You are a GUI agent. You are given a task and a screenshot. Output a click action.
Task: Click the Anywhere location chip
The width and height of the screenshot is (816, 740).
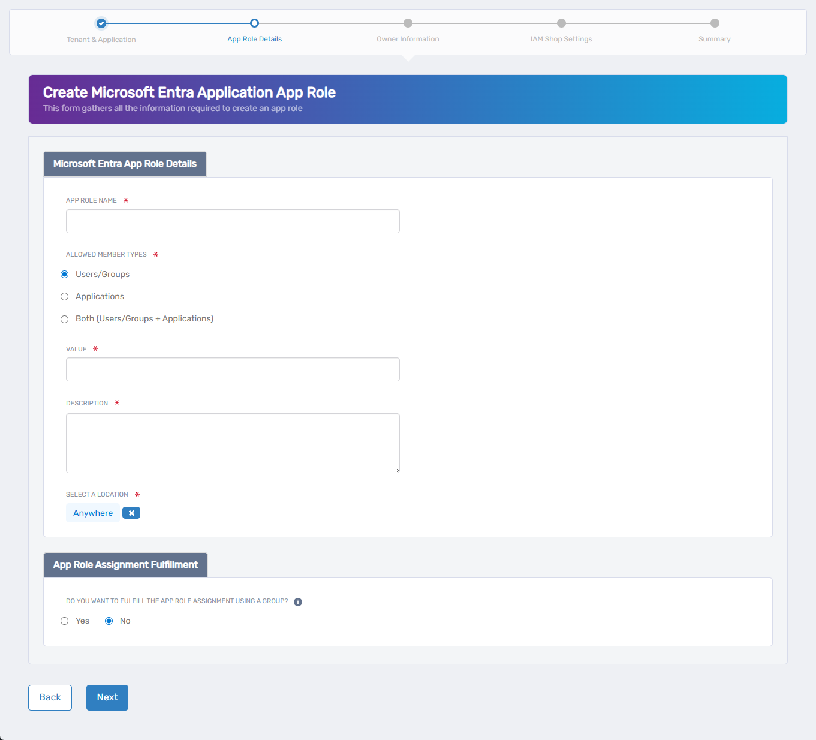click(93, 513)
